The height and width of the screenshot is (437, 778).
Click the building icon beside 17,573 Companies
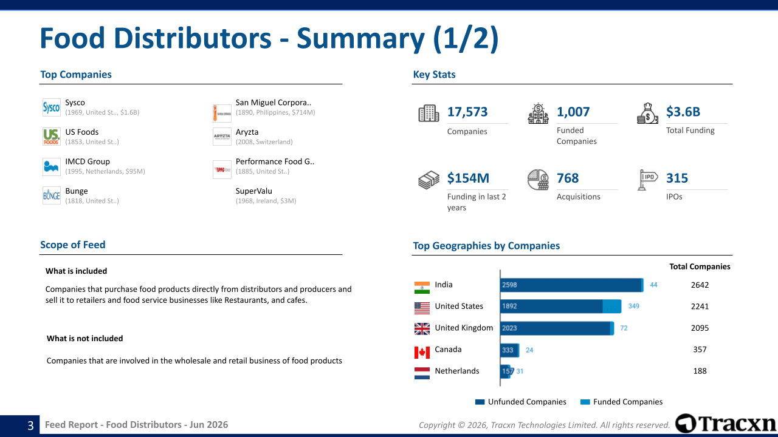click(x=429, y=113)
